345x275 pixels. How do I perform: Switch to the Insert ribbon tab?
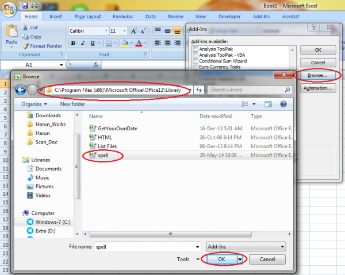click(x=55, y=17)
